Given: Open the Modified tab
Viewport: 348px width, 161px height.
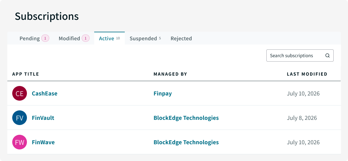Looking at the screenshot, I should [74, 38].
